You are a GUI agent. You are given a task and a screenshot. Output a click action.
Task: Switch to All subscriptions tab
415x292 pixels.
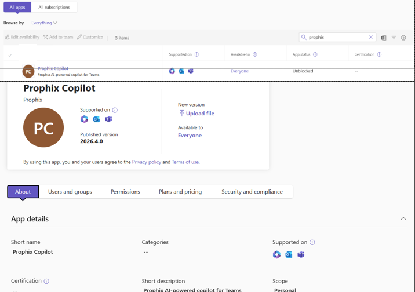(54, 8)
